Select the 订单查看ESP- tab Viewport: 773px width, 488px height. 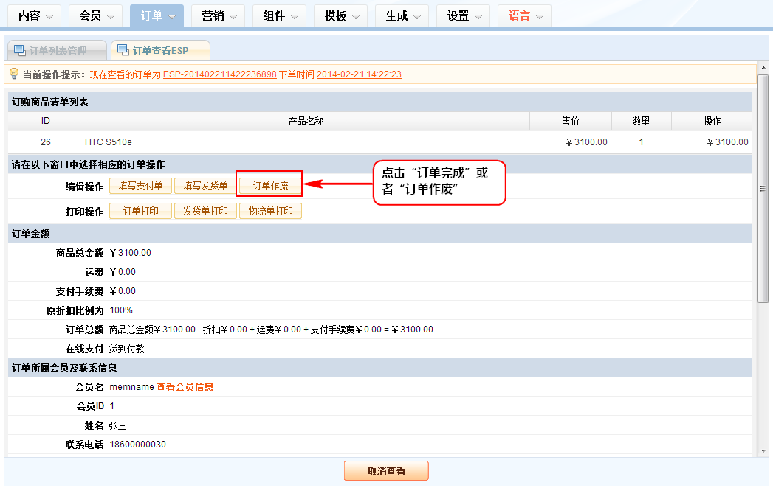[161, 51]
